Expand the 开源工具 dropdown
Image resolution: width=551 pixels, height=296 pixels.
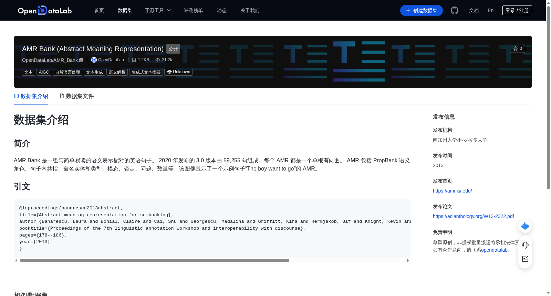[158, 10]
